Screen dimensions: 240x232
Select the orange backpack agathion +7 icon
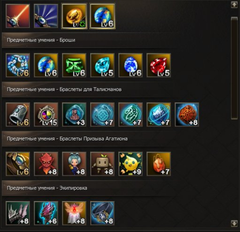(159, 164)
